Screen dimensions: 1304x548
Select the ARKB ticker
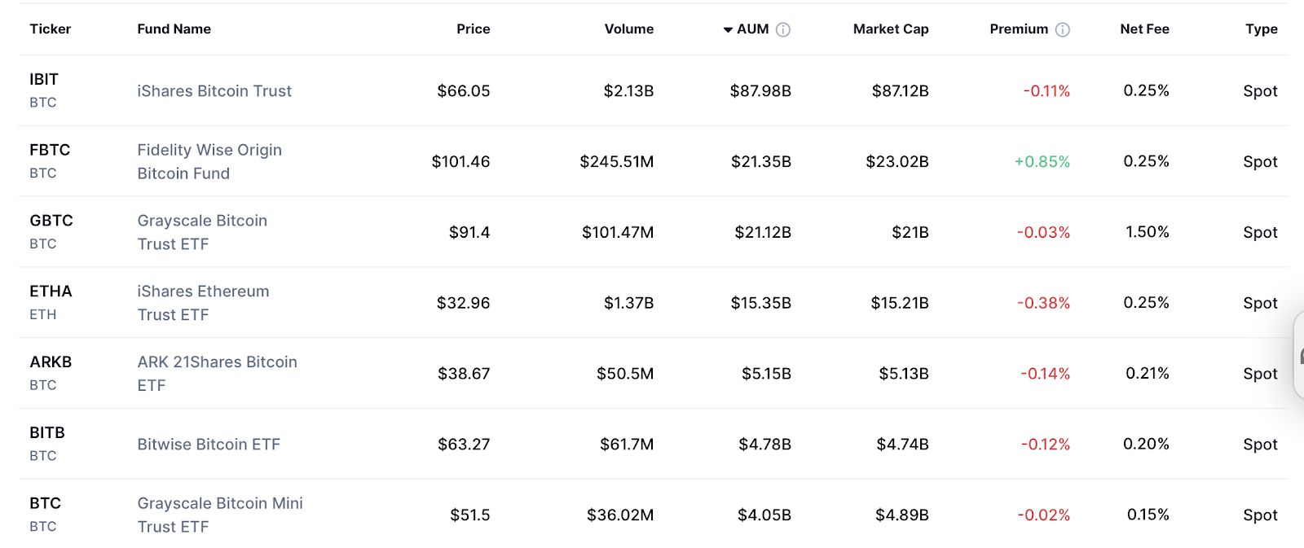point(51,362)
